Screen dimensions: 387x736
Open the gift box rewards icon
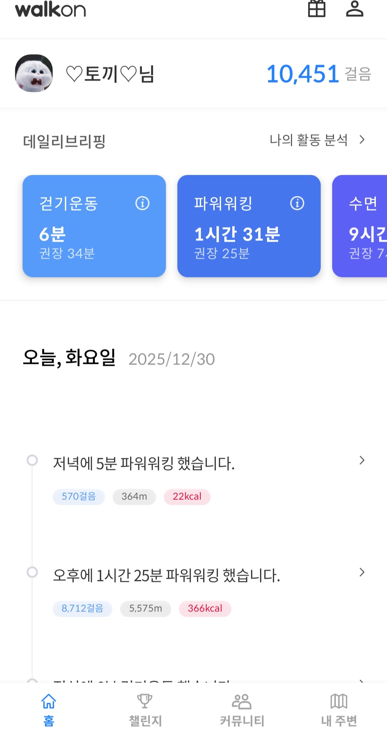coord(317,9)
